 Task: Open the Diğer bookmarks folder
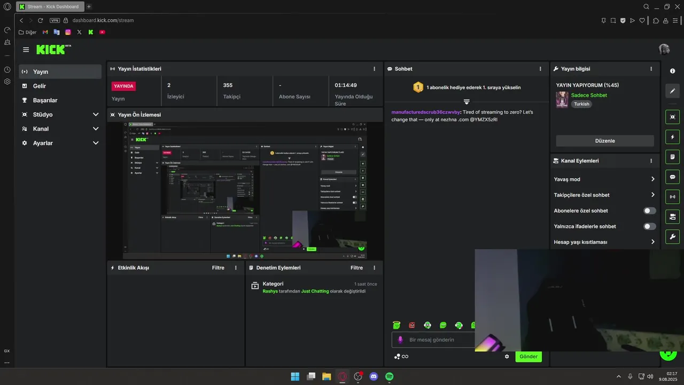coord(27,32)
